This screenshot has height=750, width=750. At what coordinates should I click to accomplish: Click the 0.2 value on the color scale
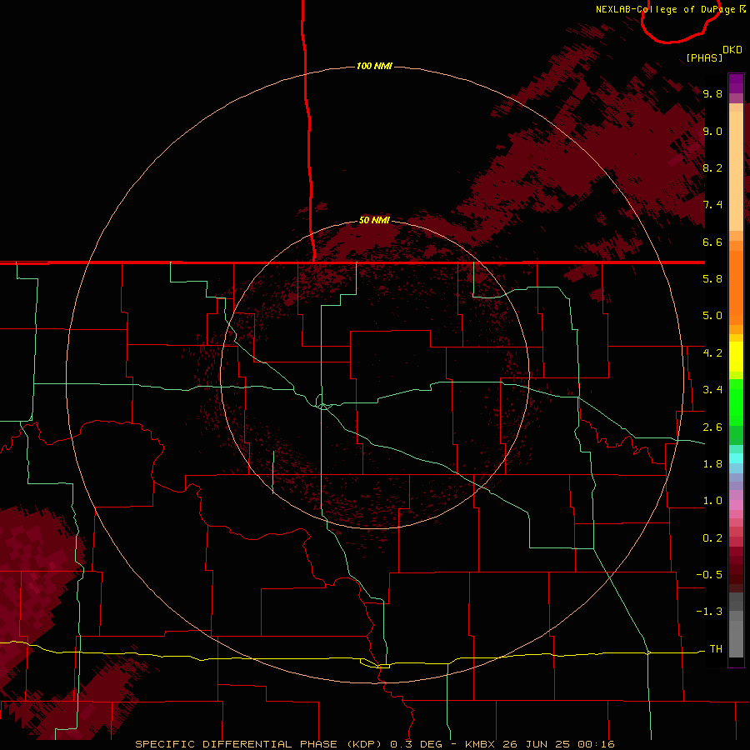tap(712, 538)
